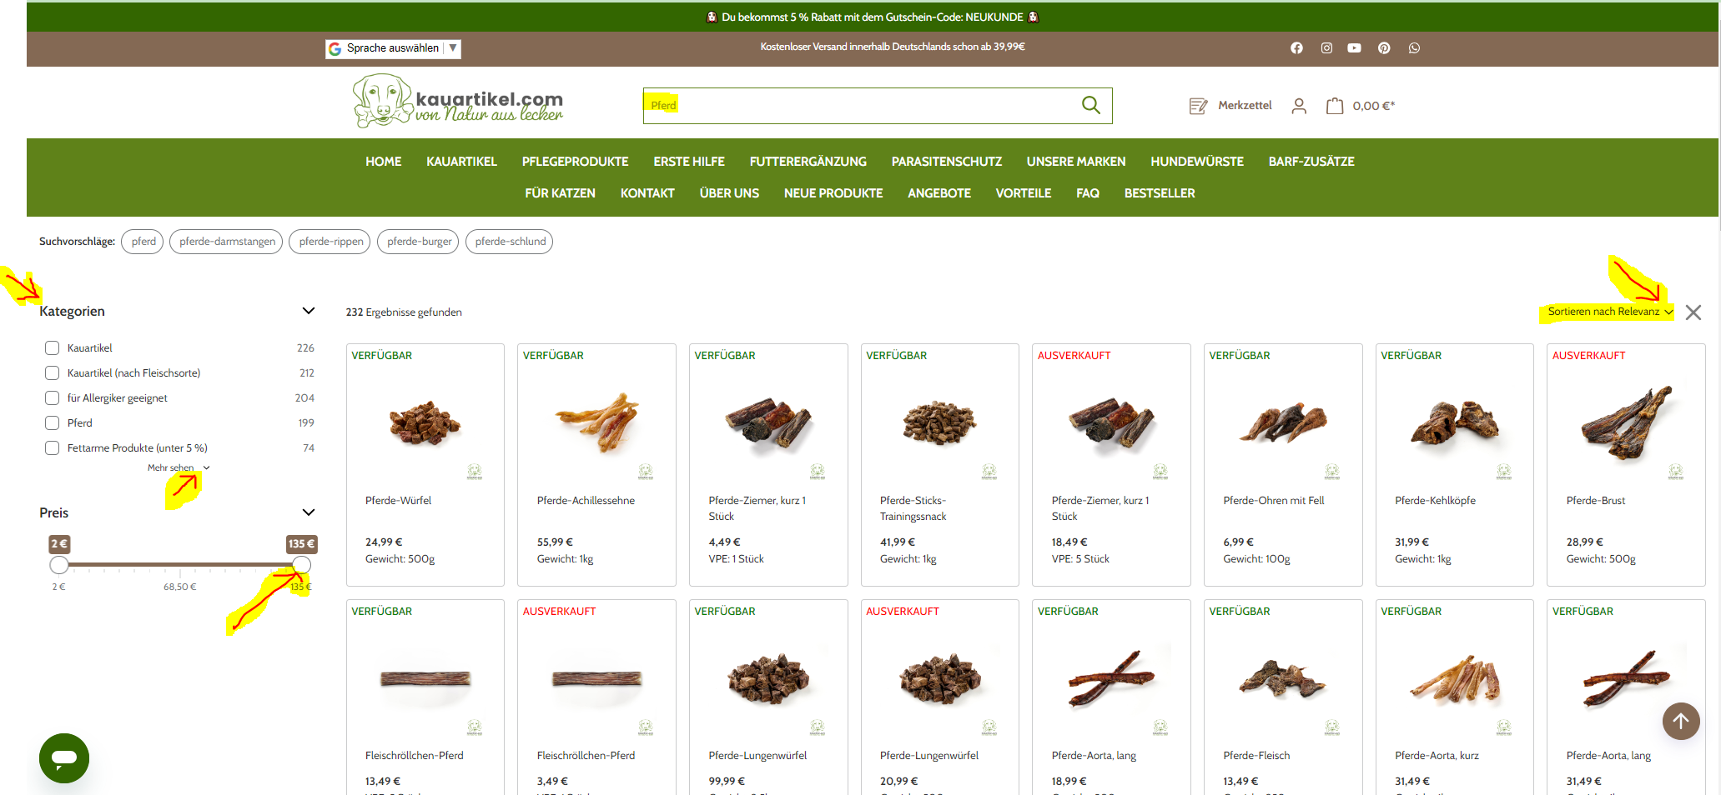Viewport: 1721px width, 795px height.
Task: Open the Instagram social icon
Action: [1326, 48]
